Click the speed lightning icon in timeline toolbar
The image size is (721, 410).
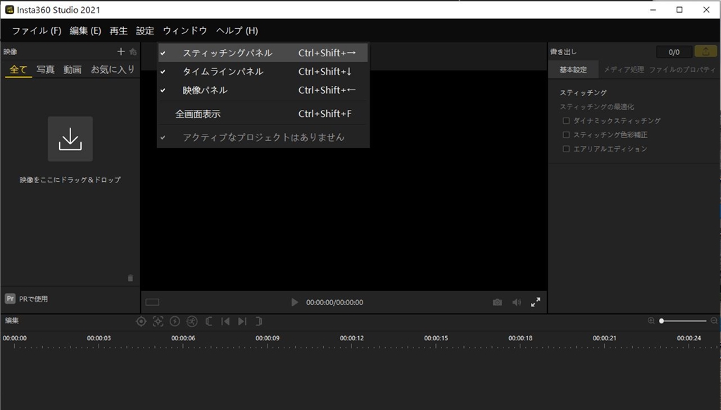point(175,321)
